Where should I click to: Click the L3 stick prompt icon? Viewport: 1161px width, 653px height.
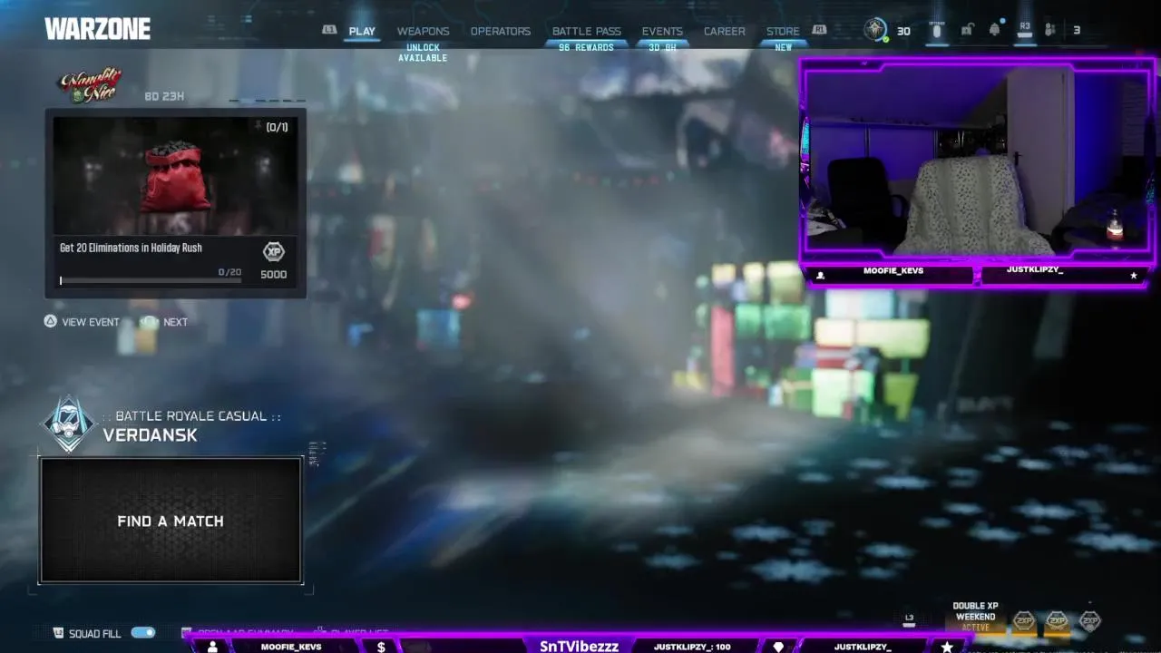pos(909,619)
